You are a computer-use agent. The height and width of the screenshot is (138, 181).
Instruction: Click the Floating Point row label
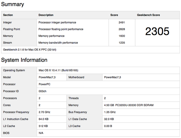pyautogui.click(x=11, y=29)
